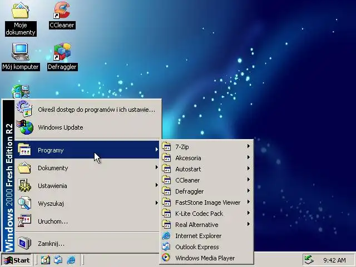Screen dimensions: 356x267
Task: Expand the 7-Zip submenu arrow
Action: [249, 146]
